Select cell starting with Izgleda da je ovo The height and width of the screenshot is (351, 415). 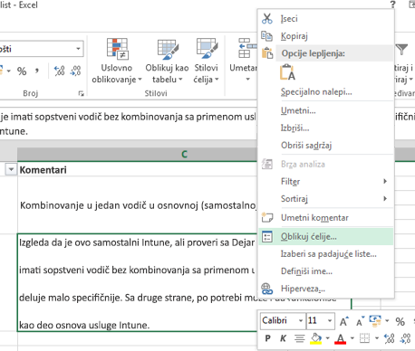137,283
